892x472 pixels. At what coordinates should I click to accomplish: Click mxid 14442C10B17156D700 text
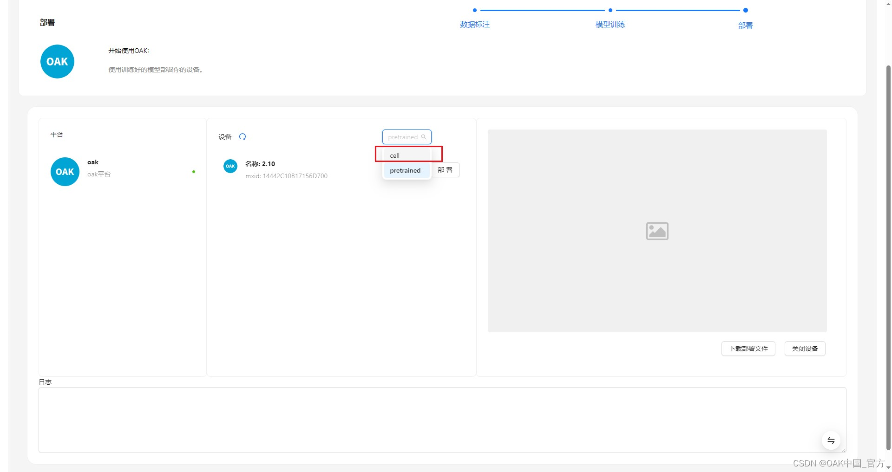286,176
